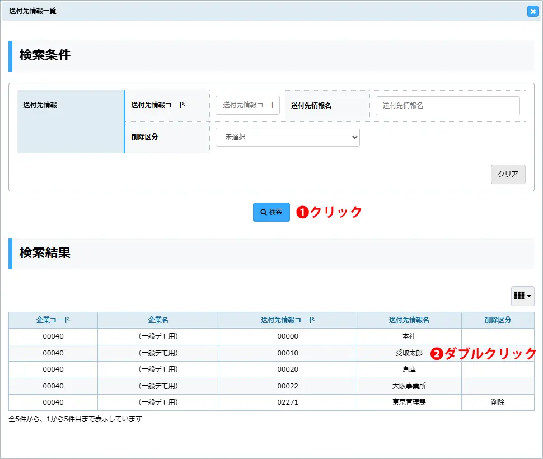Sort by 企業コード column header
This screenshot has height=459, width=543.
click(53, 320)
